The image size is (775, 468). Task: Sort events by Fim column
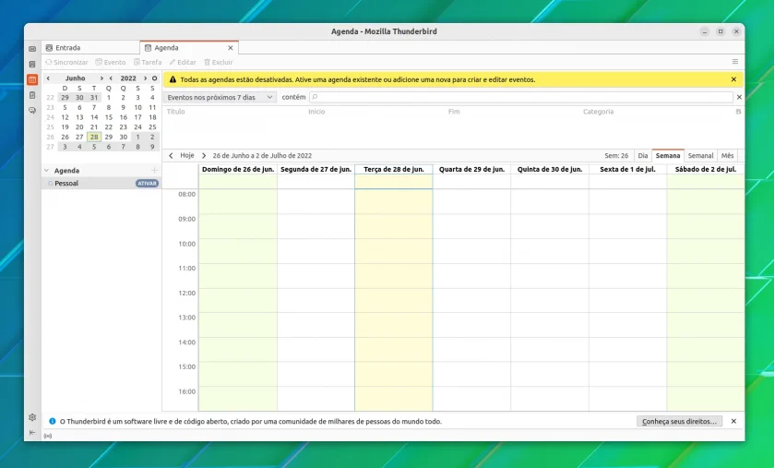coord(454,112)
